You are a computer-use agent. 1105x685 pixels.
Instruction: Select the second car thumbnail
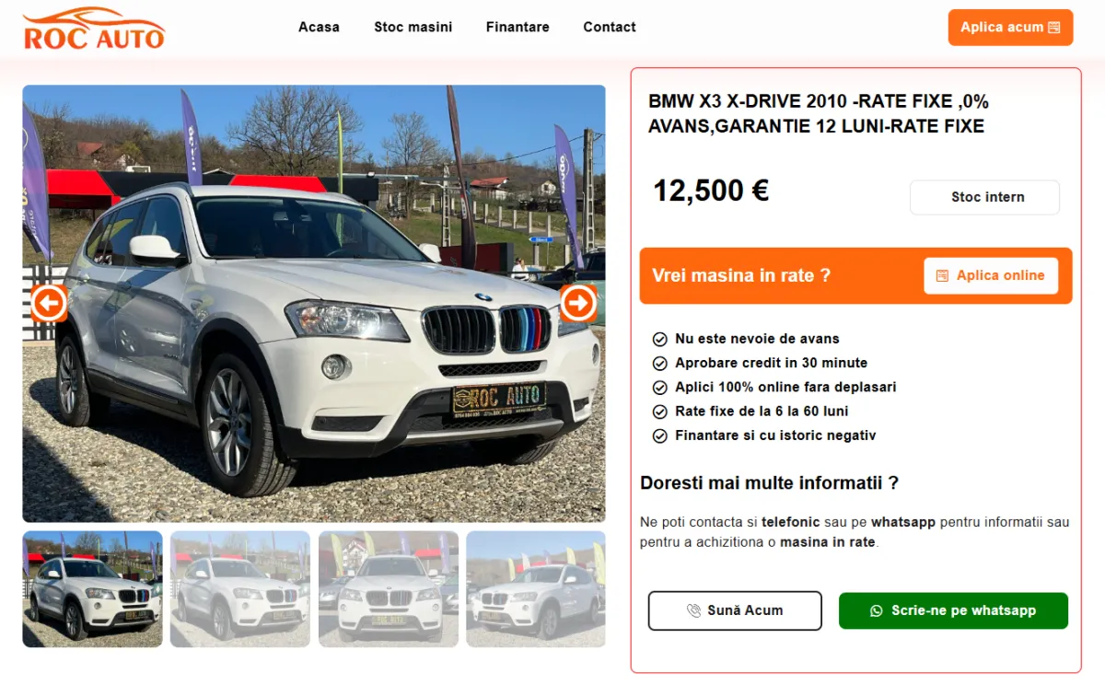tap(240, 588)
